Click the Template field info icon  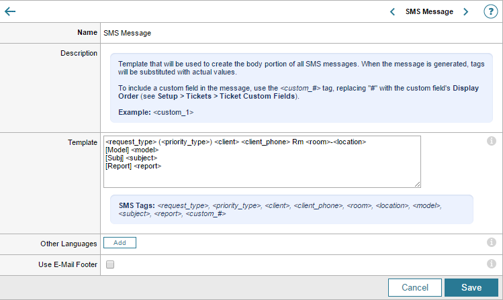pyautogui.click(x=491, y=141)
